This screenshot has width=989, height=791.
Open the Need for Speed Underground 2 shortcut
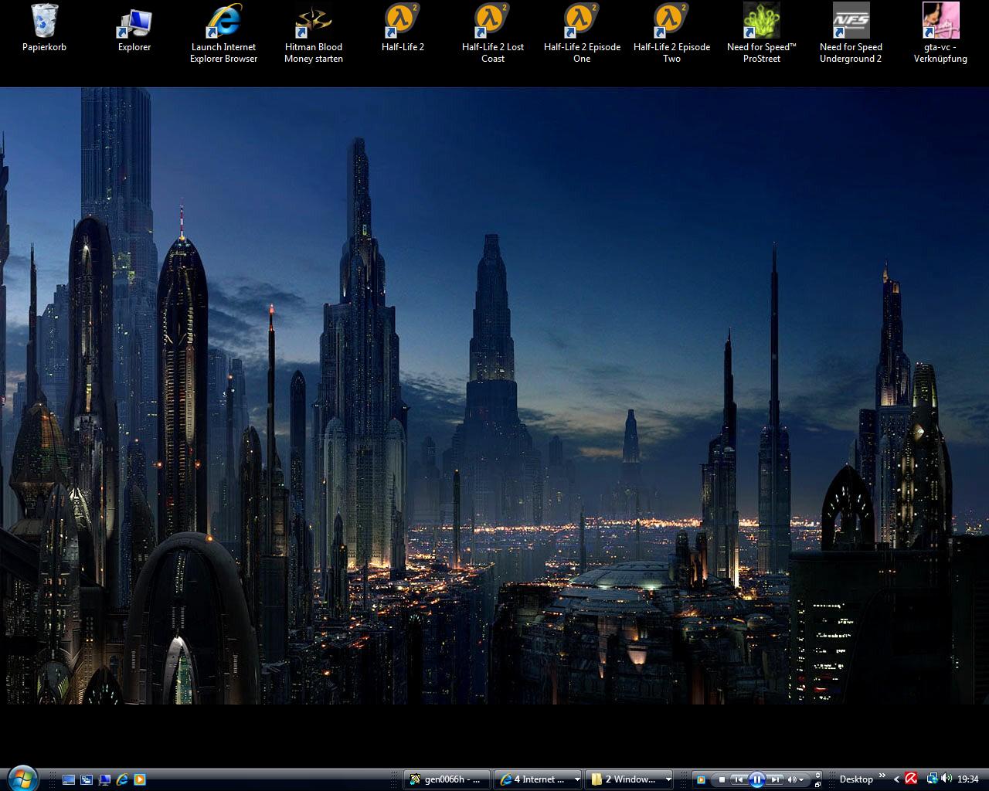pos(851,22)
